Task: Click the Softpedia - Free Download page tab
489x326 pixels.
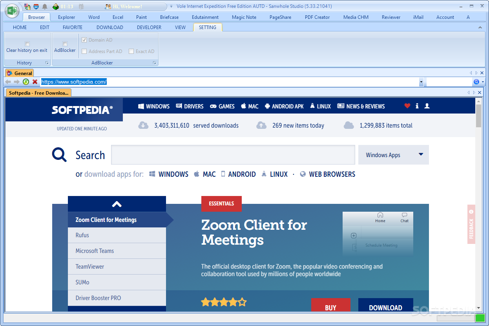Action: coord(38,93)
